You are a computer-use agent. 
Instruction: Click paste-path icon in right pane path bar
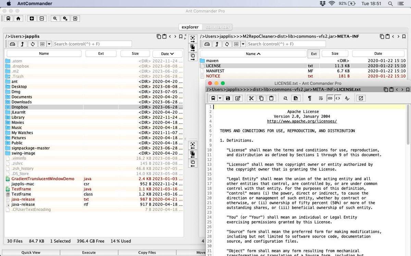click(387, 37)
